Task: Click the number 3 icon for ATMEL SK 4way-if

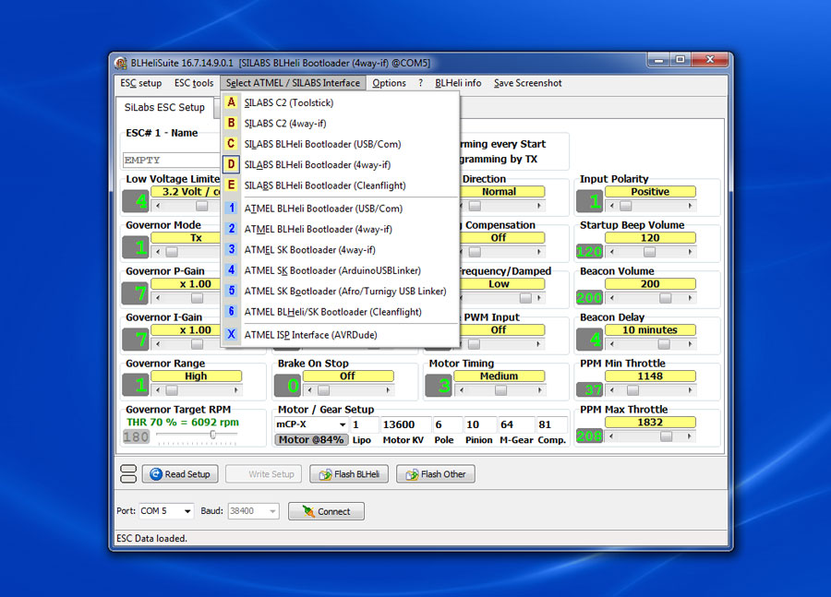Action: [x=231, y=249]
